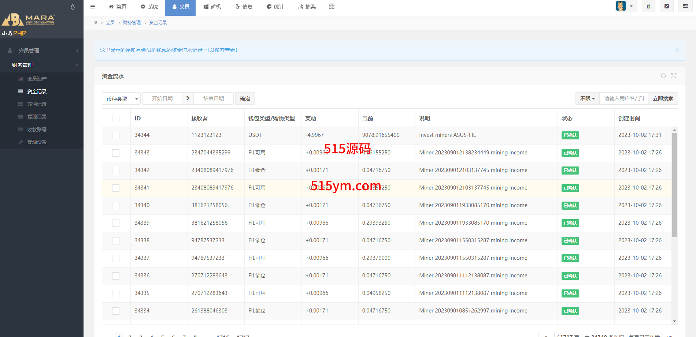The height and width of the screenshot is (337, 696).
Task: Click the top-right menu list icon
Action: 685,6
